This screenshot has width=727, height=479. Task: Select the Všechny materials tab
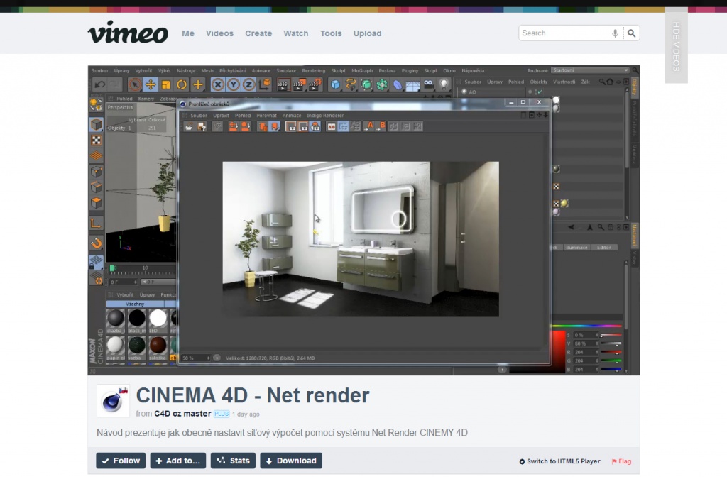tap(135, 304)
